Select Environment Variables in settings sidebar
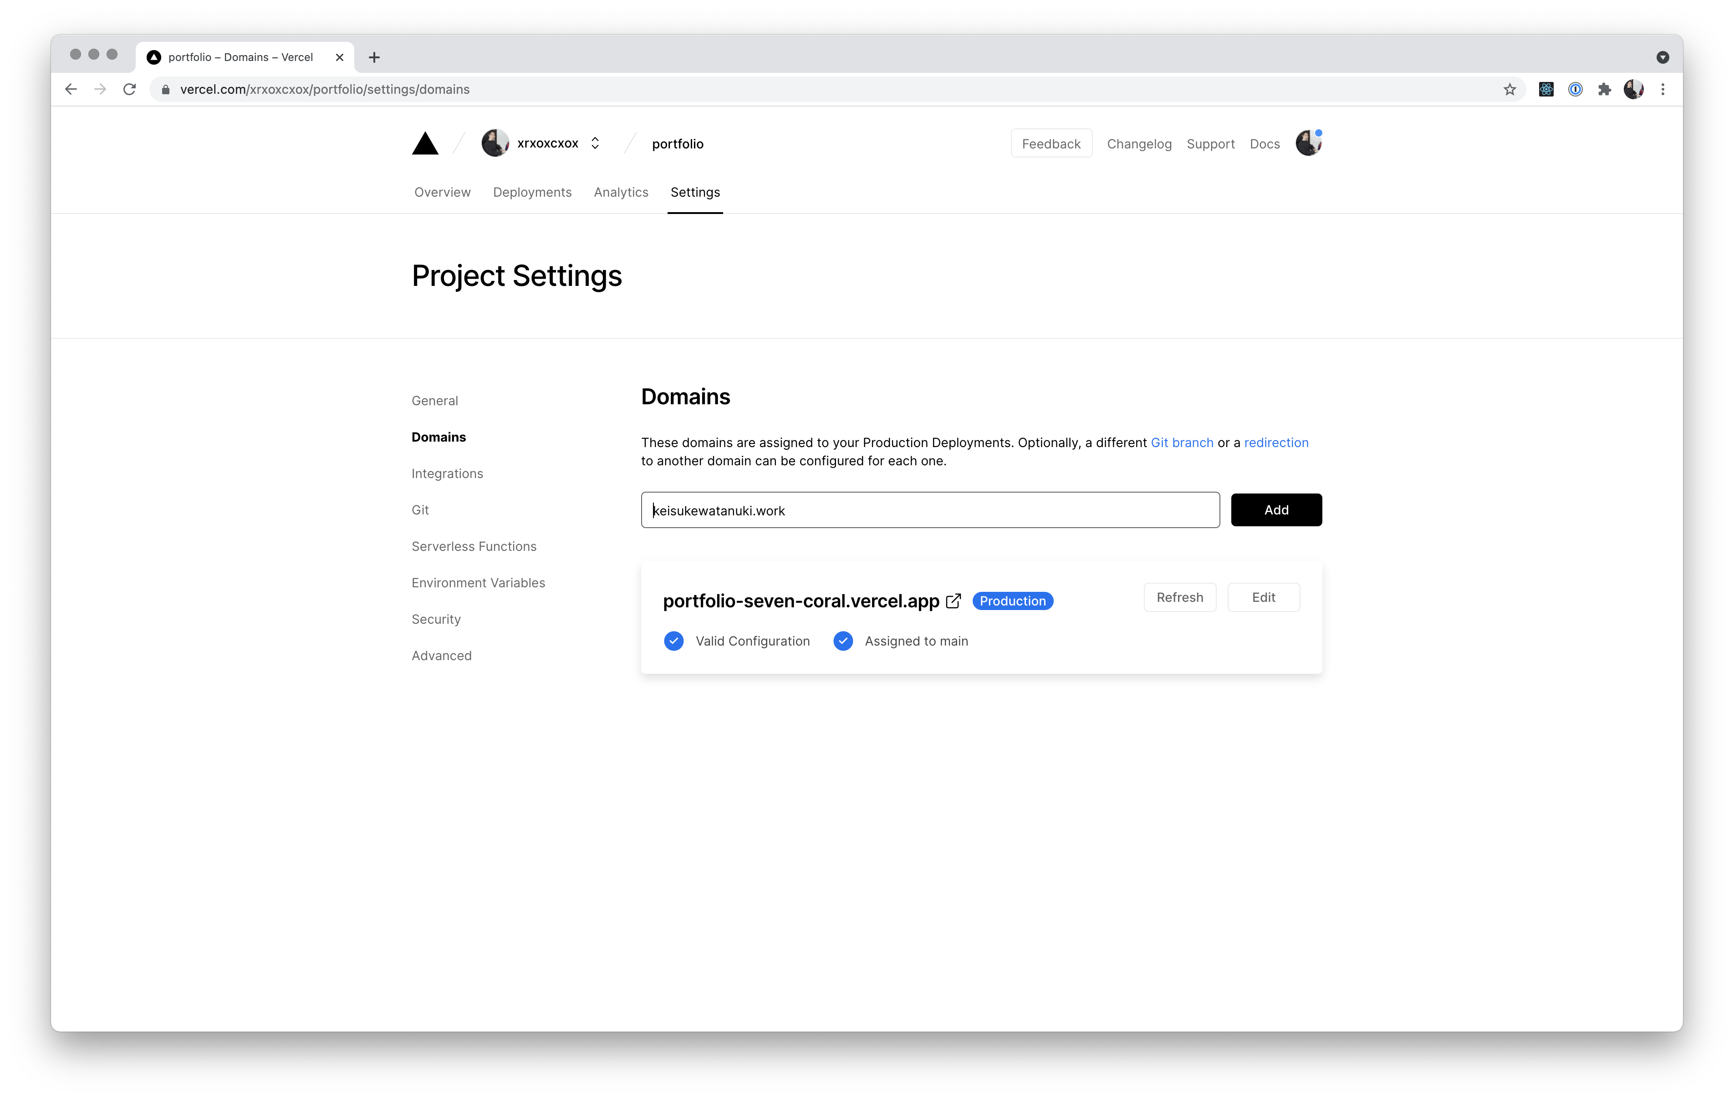Viewport: 1734px width, 1099px height. point(478,583)
